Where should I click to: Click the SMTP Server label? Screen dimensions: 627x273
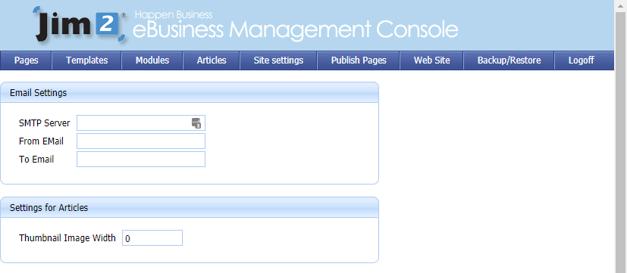click(x=45, y=123)
